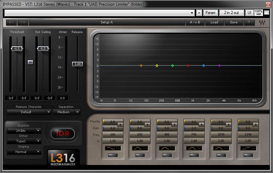Select the yellow band marker on graph
The image size is (273, 173).
[157, 65]
